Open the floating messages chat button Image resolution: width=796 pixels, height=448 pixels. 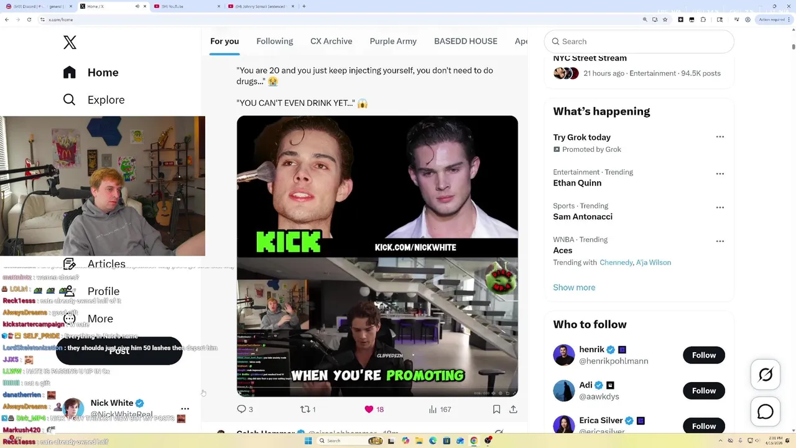point(766,412)
